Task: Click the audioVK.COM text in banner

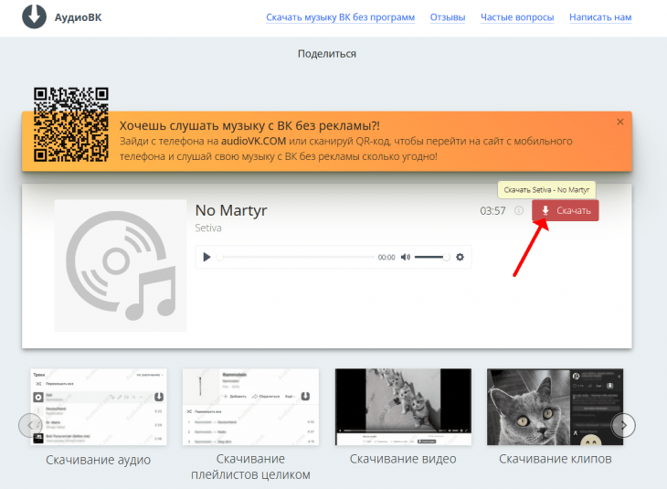Action: [x=253, y=141]
